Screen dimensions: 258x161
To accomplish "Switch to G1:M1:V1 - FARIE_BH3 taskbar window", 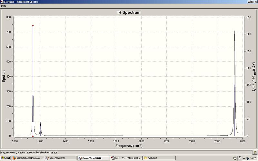I will [x=126, y=158].
